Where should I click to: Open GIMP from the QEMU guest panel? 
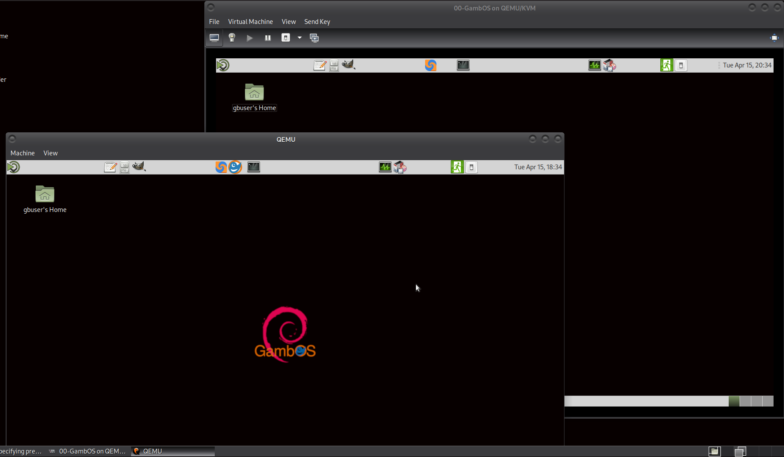click(139, 167)
